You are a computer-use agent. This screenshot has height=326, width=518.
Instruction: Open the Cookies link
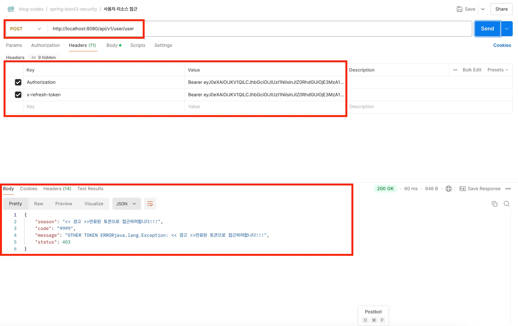coord(502,45)
